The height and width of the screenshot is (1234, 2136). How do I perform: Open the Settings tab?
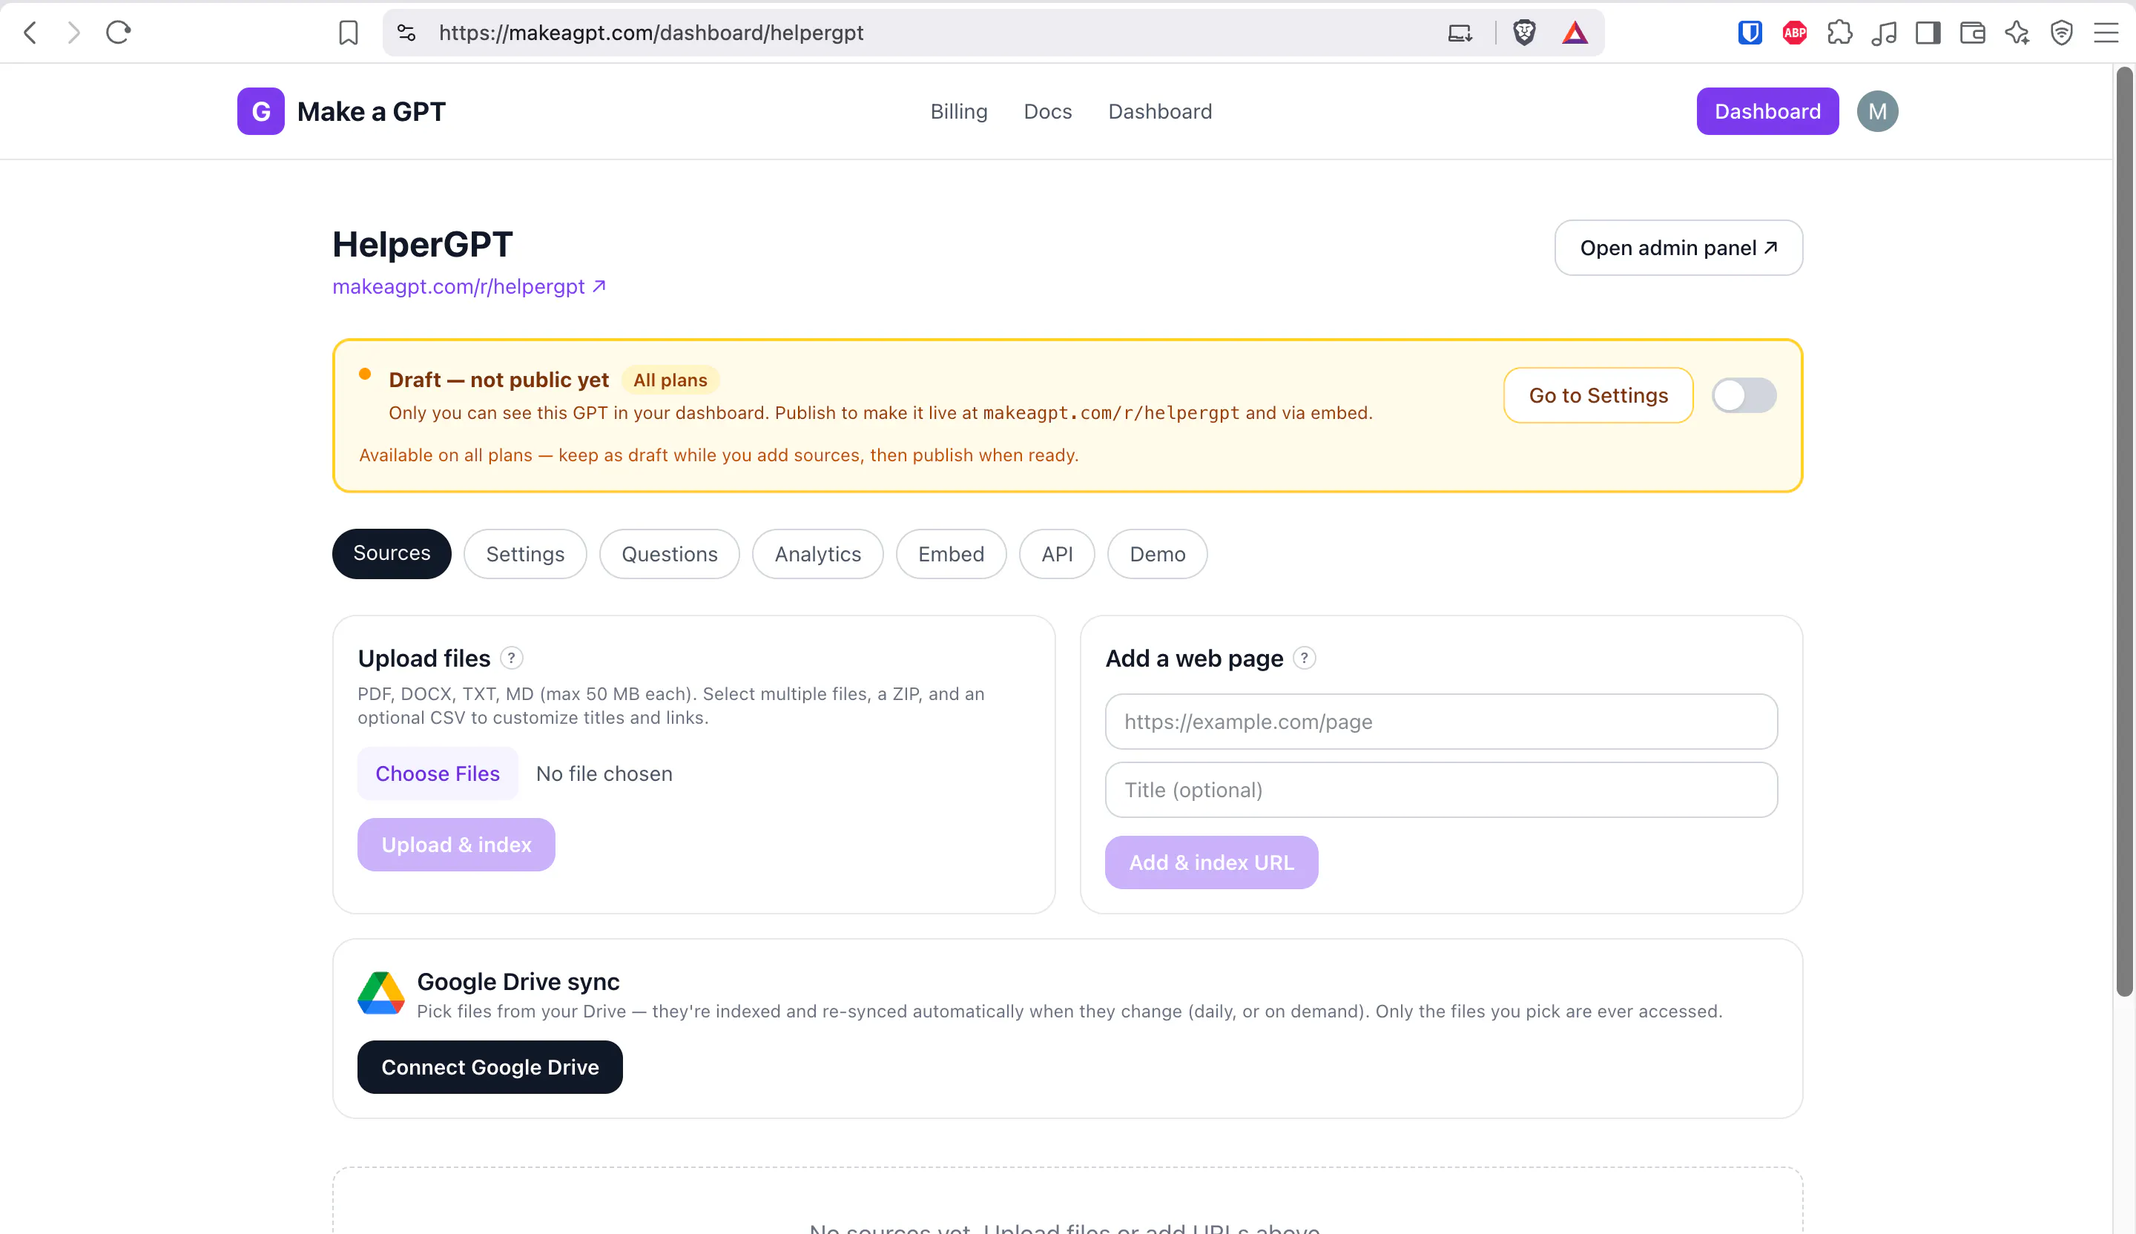pos(526,554)
